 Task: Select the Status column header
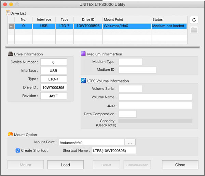tap(169, 19)
